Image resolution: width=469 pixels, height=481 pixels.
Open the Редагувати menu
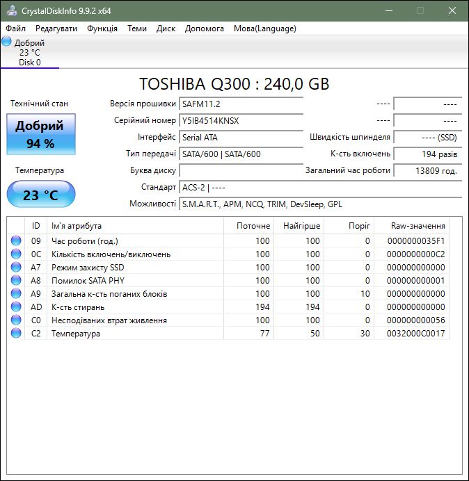tap(56, 28)
